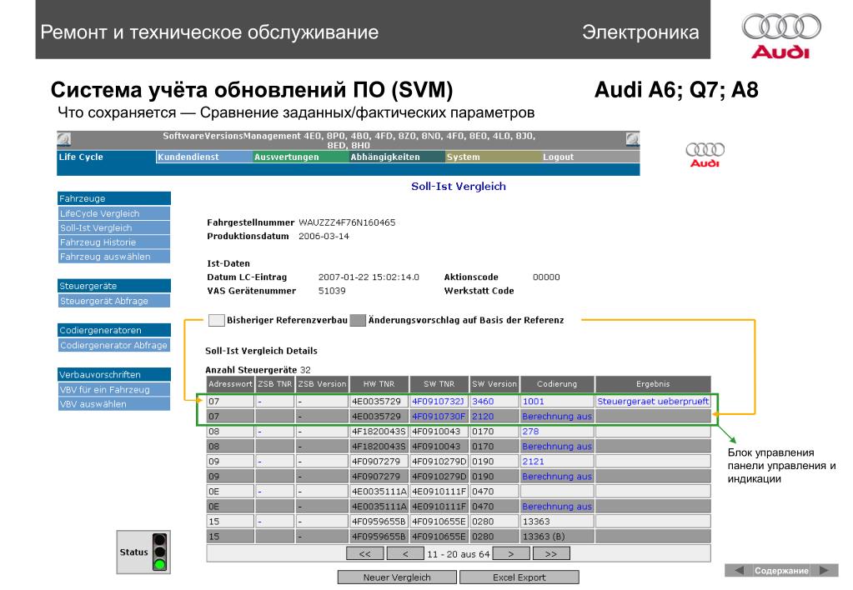Click the VIN WAUZZZ4F76N160465
Image resolution: width=853 pixels, height=590 pixels.
[347, 222]
